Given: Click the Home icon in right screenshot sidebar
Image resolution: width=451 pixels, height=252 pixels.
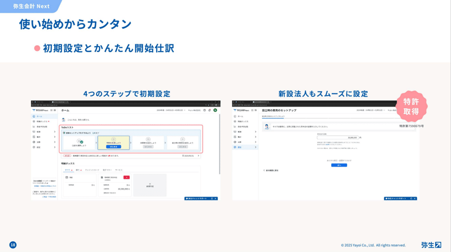Looking at the screenshot, I should click(x=235, y=116).
